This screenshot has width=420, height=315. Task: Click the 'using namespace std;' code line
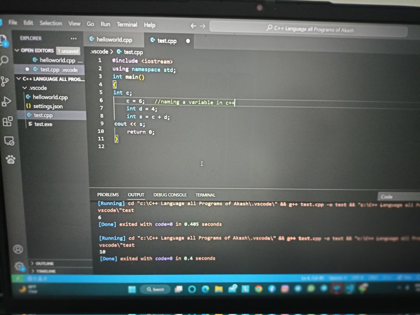pos(144,69)
